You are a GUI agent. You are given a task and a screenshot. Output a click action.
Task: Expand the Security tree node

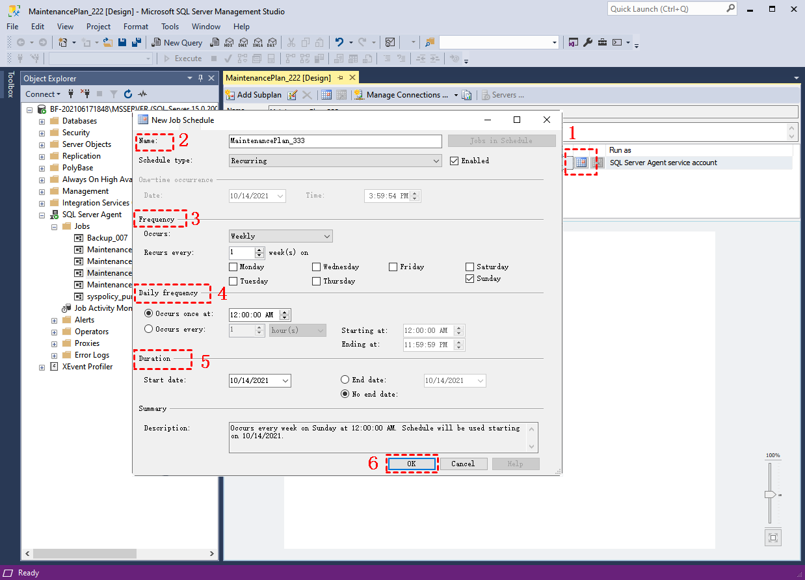tap(42, 133)
